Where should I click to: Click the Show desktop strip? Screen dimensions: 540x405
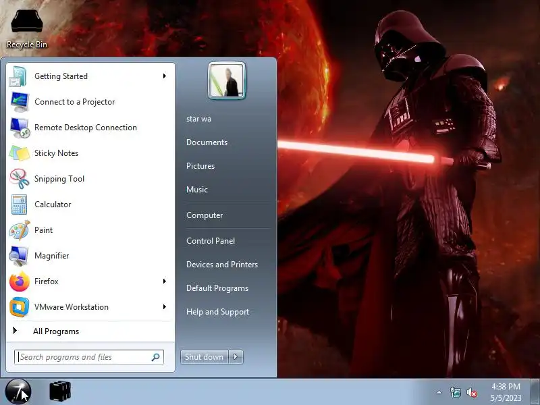click(535, 391)
